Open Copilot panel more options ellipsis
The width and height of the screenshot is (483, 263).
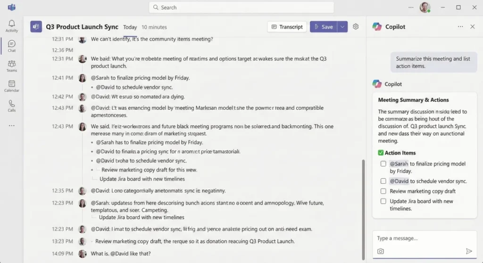[x=460, y=27]
